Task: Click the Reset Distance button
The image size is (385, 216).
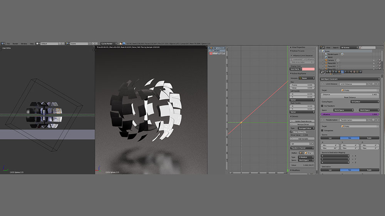Action: click(350, 97)
